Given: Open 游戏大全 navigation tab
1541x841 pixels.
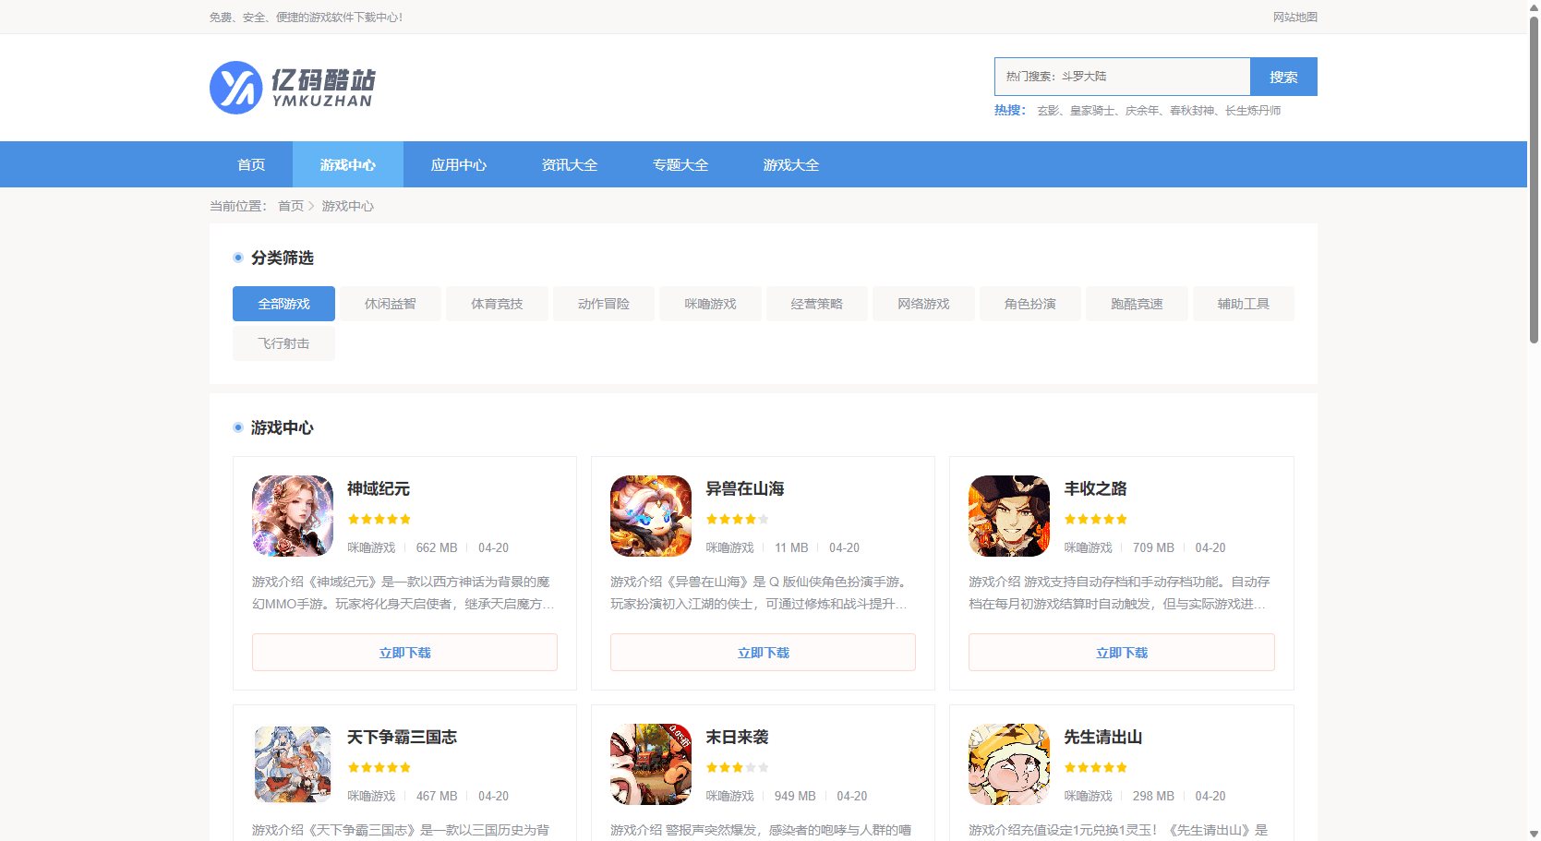Looking at the screenshot, I should pos(791,164).
